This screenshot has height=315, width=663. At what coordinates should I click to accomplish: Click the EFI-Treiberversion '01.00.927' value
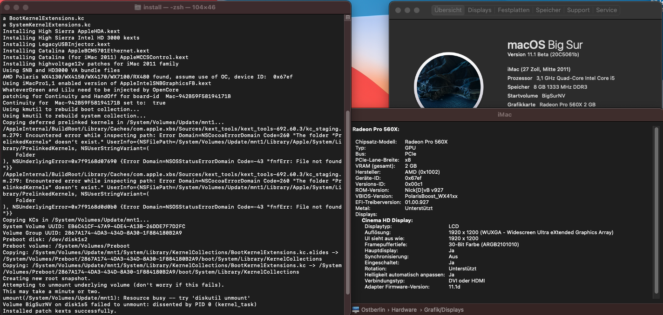(417, 202)
